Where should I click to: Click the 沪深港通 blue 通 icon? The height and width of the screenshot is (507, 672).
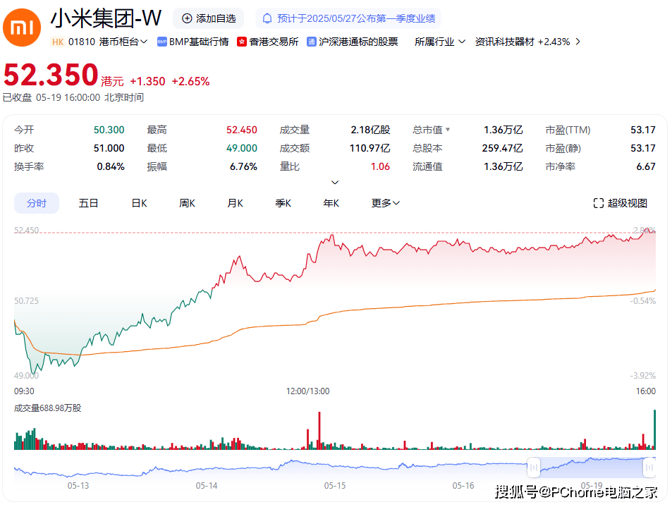[x=312, y=42]
